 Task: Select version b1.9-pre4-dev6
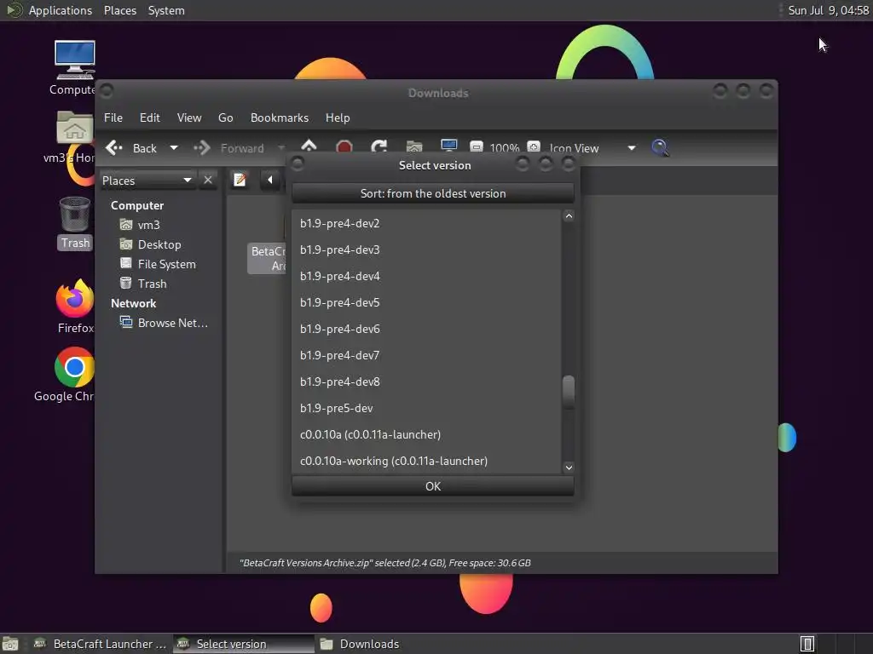[426, 329]
